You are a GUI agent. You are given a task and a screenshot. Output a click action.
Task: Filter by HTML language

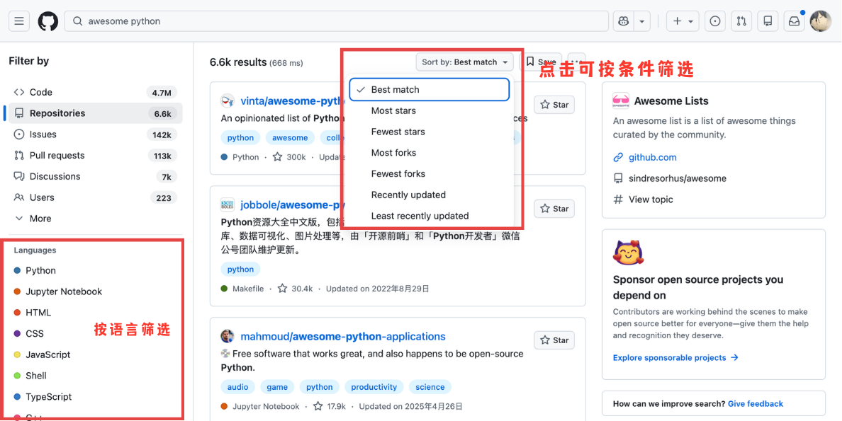[33, 312]
